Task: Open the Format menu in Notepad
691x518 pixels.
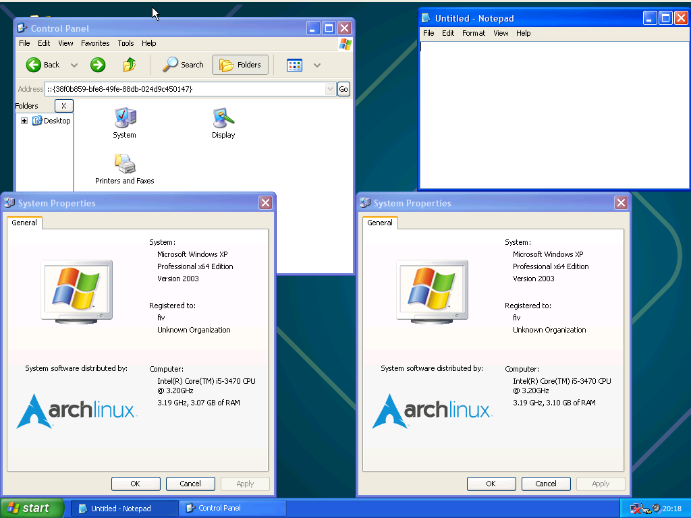Action: 473,33
